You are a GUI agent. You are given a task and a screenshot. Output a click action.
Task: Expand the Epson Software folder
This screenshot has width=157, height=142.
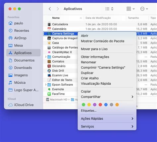click(x=46, y=85)
